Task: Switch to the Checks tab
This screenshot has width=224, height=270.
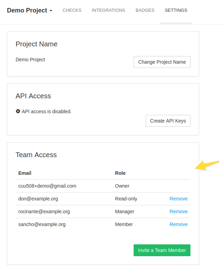Action: coord(72,10)
